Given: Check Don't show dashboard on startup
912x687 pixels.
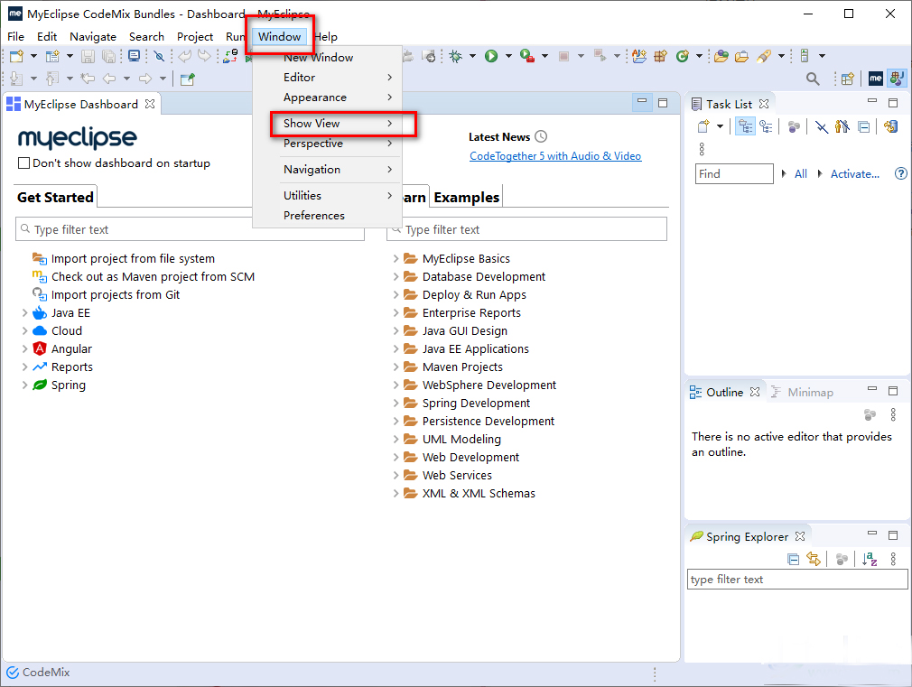Looking at the screenshot, I should (23, 163).
